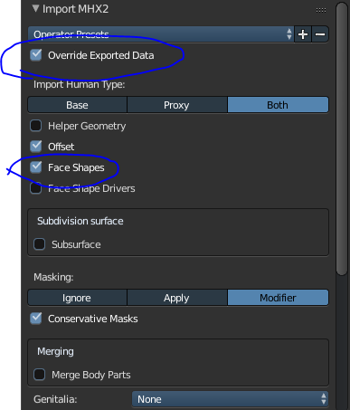Collapse the Import MHX2 panel triangle
Image resolution: width=350 pixels, height=410 pixels.
click(35, 8)
